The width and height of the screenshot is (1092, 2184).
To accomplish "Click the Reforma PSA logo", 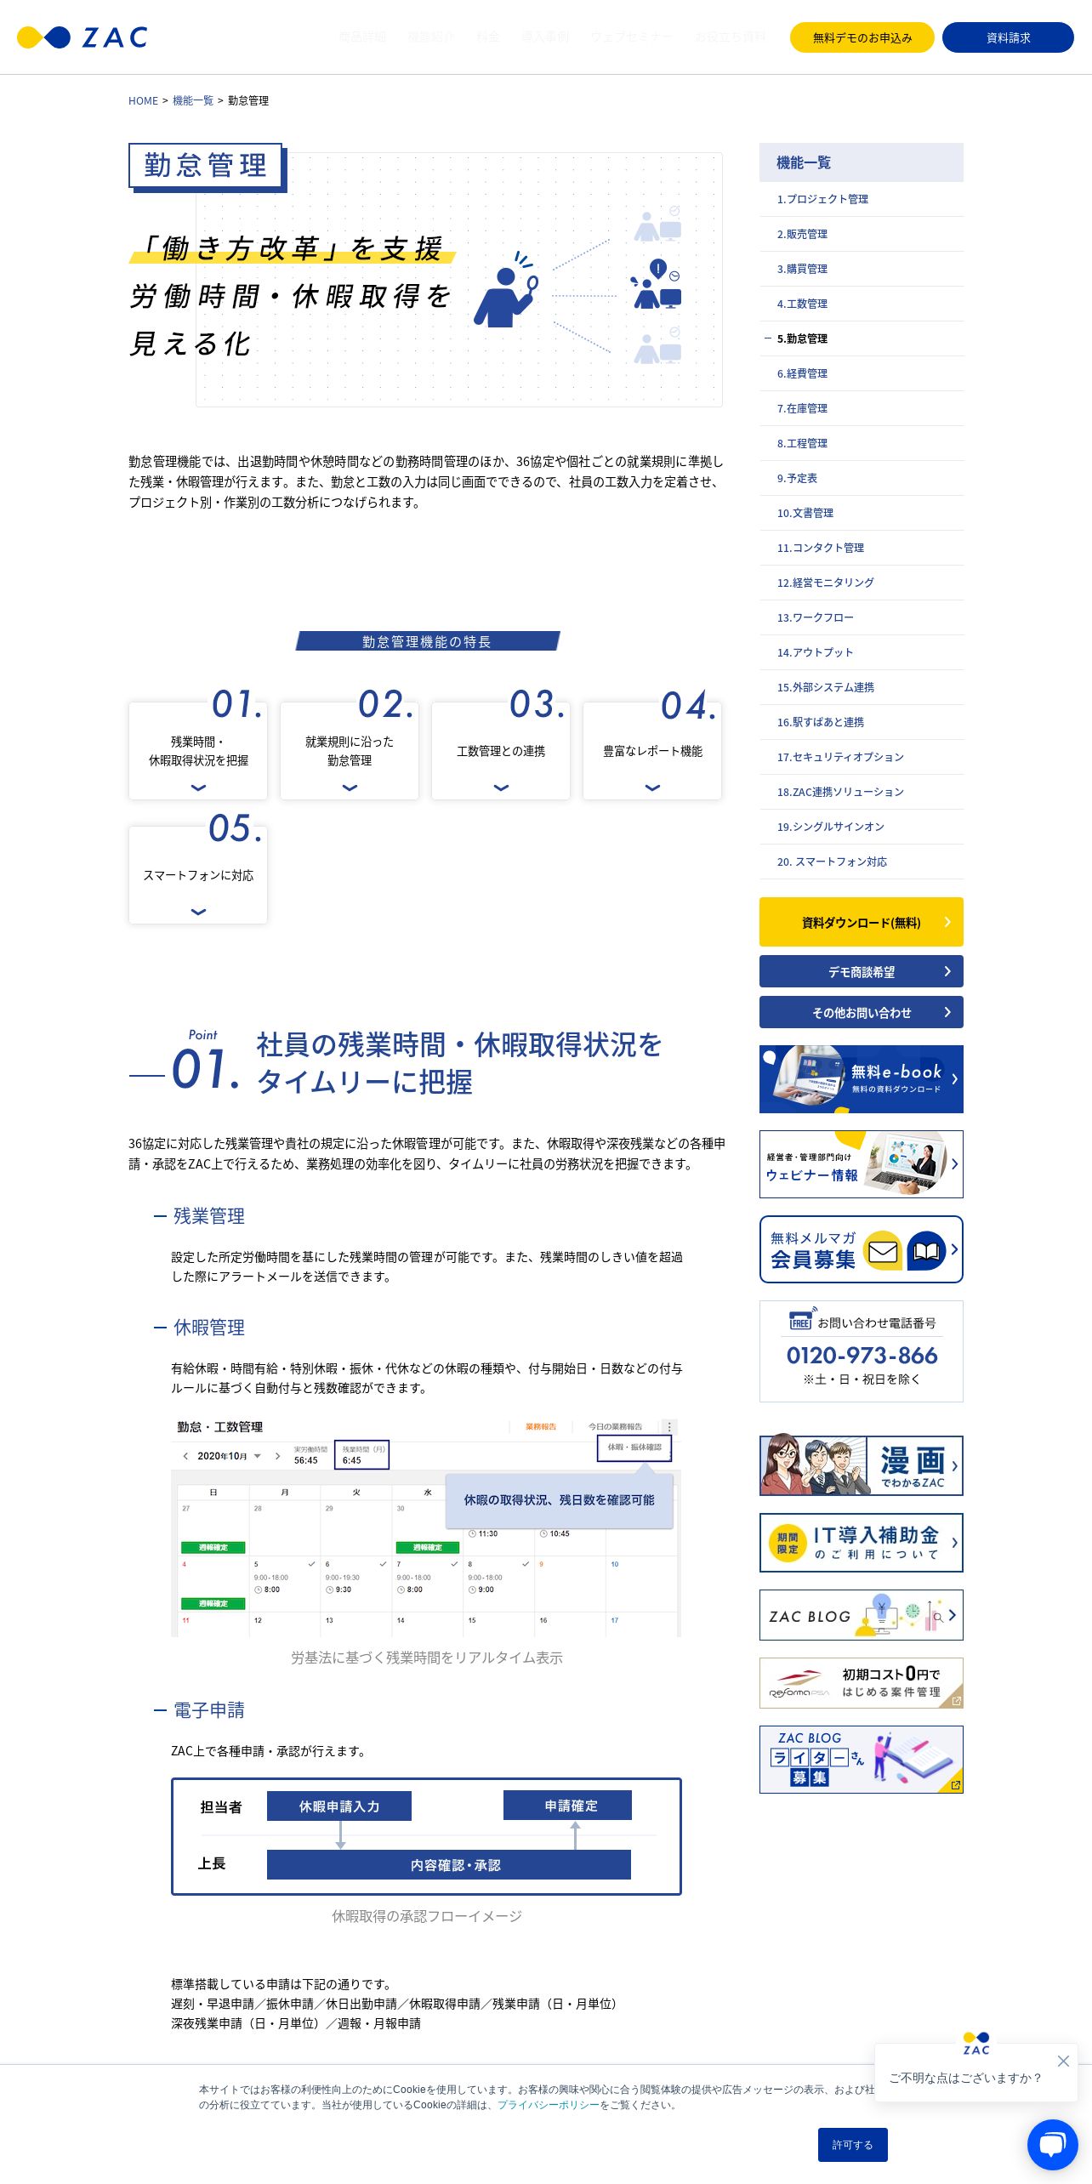I will point(799,1684).
